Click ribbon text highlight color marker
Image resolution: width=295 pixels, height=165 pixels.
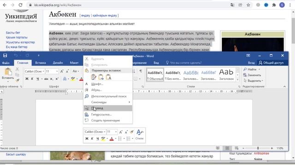click(73, 79)
